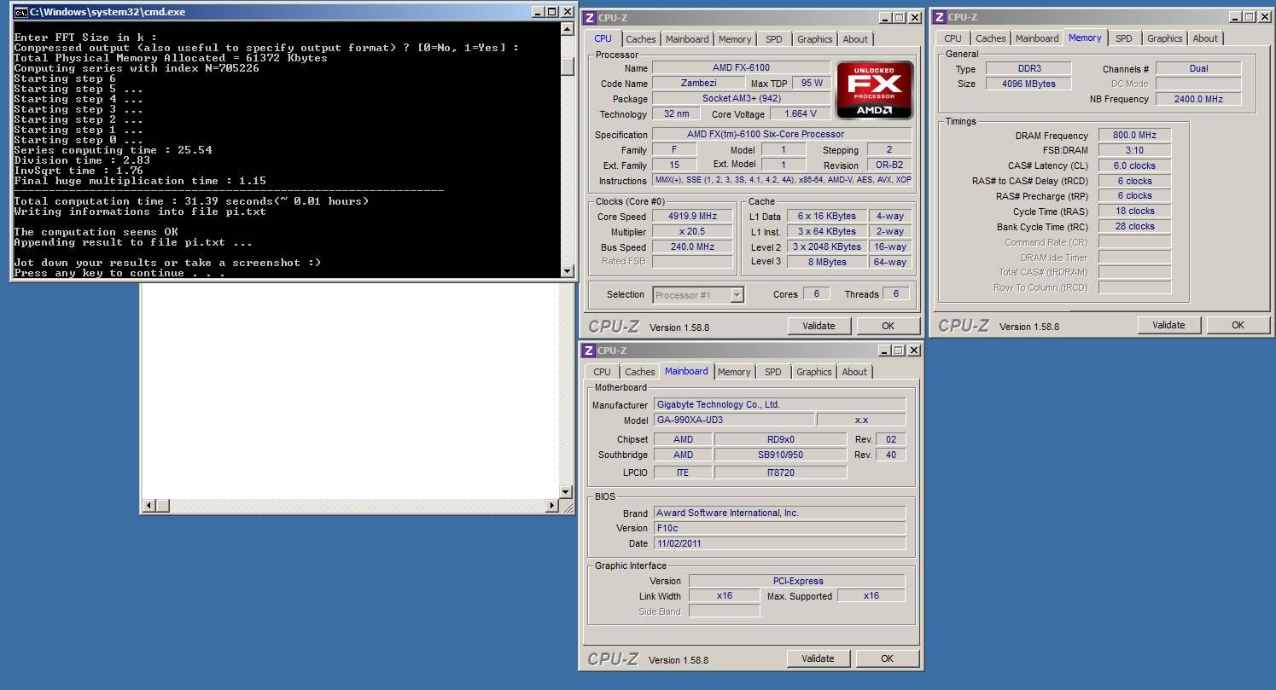Switch to About tab in Mainboard window
The image size is (1276, 690).
854,372
